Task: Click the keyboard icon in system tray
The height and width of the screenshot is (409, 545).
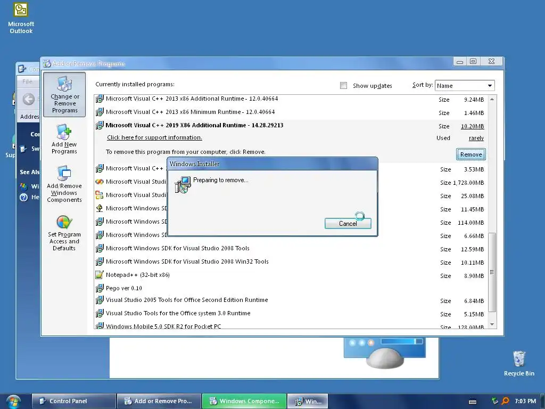Action: point(473,402)
